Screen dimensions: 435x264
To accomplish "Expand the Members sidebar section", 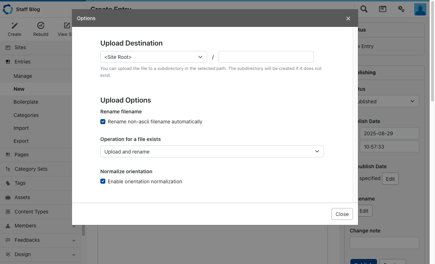I will [73, 226].
